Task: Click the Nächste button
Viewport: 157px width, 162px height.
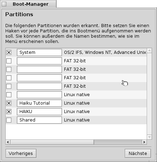Action: pos(138,154)
